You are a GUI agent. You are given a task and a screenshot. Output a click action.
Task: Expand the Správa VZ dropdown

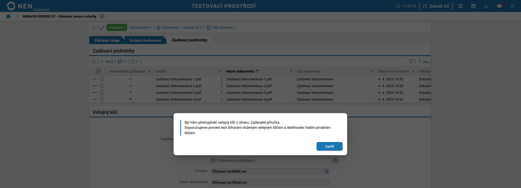tap(192, 28)
